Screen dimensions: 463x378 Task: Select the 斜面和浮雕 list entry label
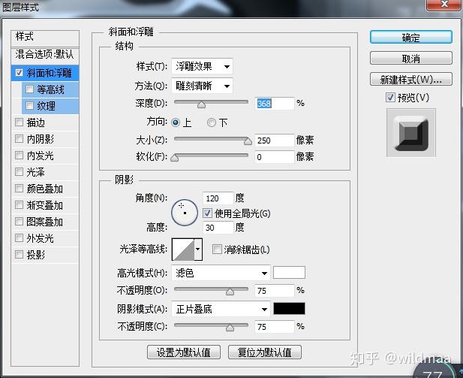tap(49, 73)
